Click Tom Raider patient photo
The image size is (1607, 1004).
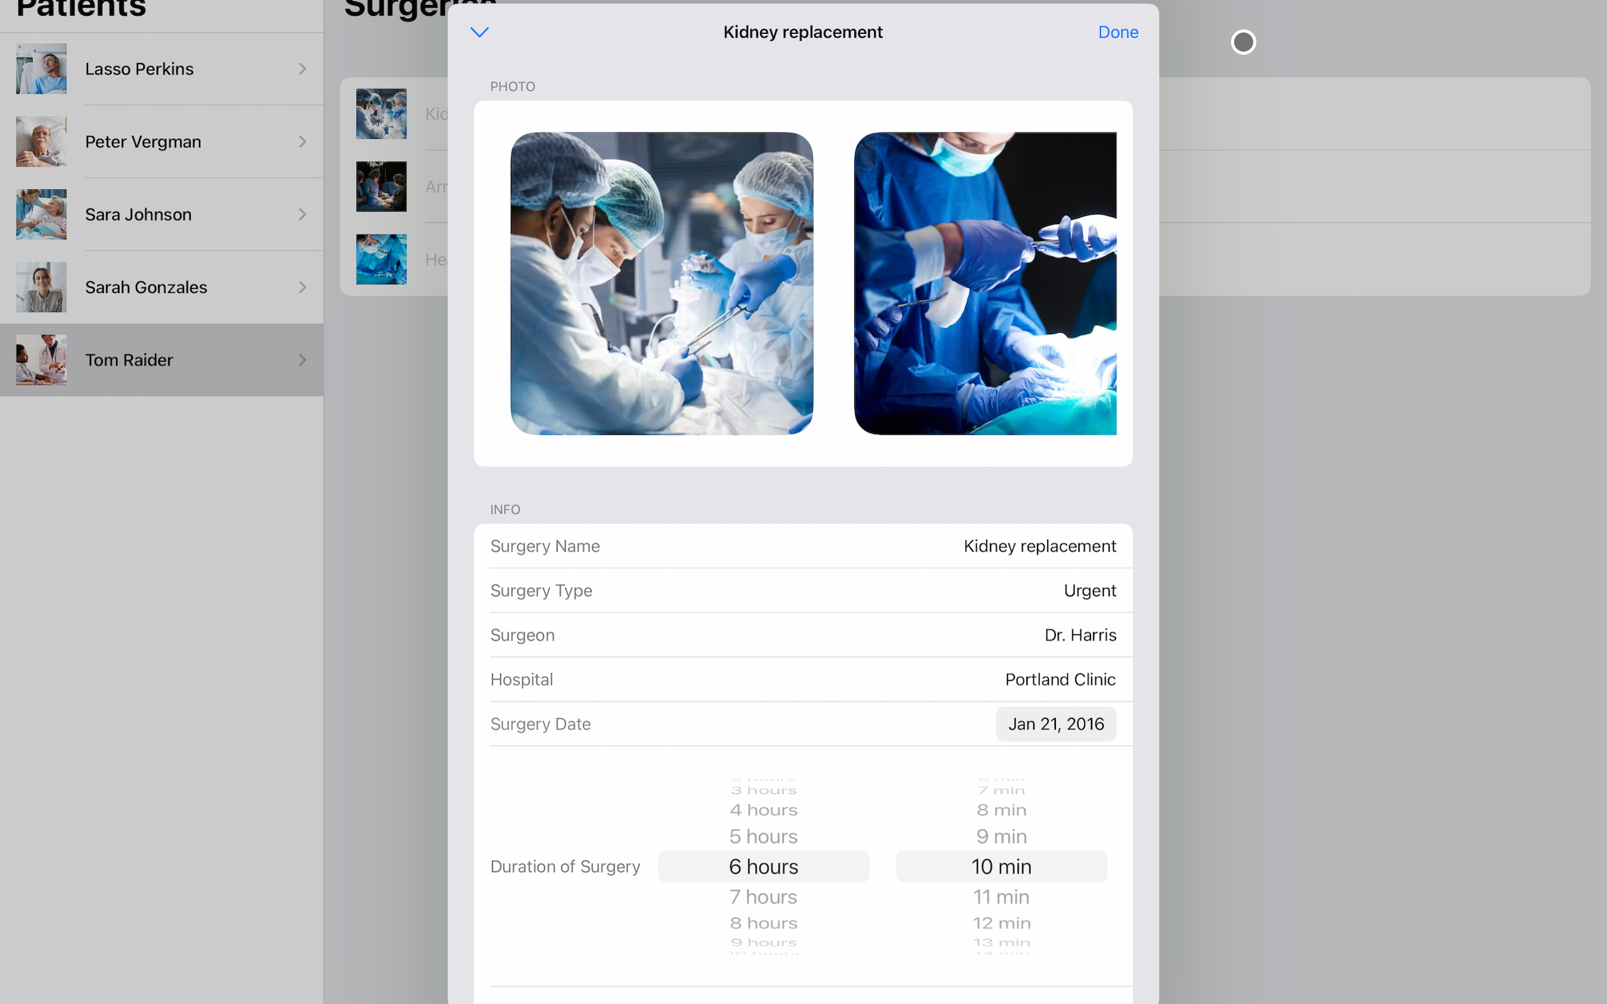click(x=41, y=360)
